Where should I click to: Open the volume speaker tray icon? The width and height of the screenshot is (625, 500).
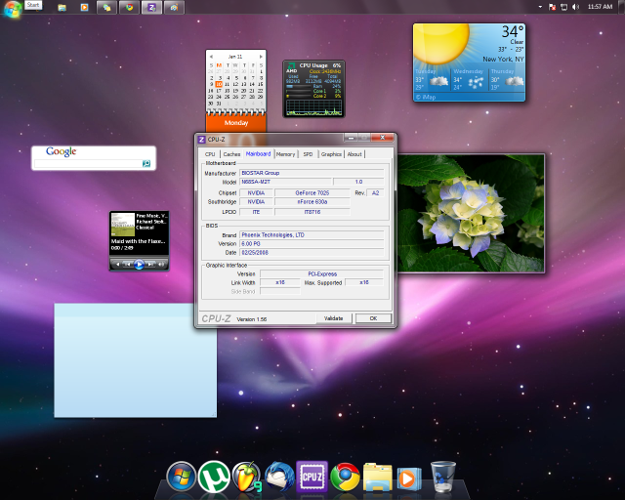tap(575, 7)
